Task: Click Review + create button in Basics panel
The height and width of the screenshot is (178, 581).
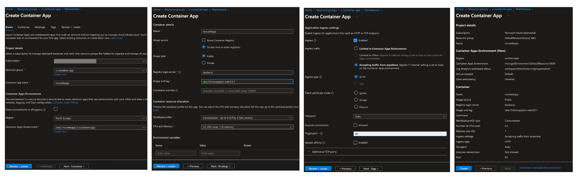Action: [19, 166]
